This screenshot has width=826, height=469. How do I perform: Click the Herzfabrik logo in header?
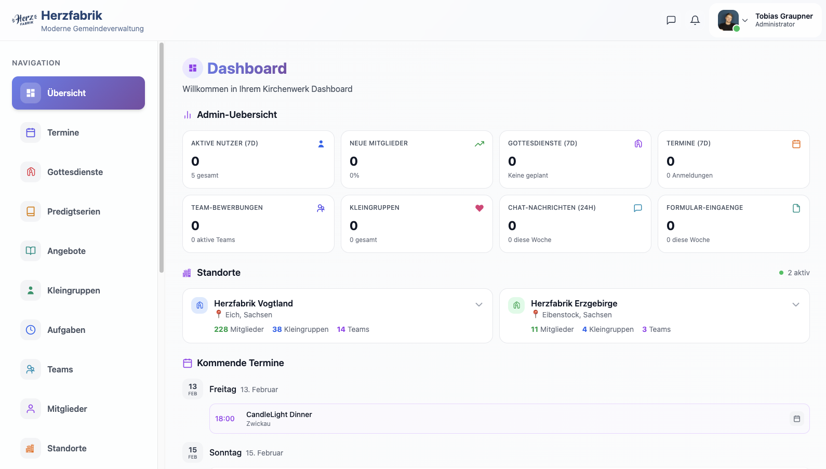24,20
